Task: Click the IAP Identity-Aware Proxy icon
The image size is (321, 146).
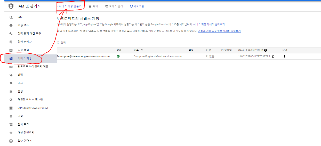Action: click(x=11, y=108)
